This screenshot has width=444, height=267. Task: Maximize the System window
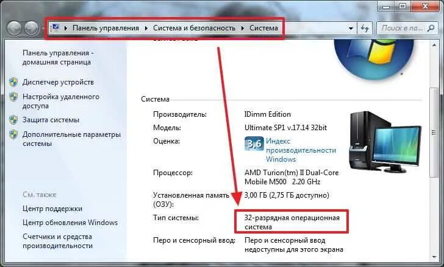402,6
